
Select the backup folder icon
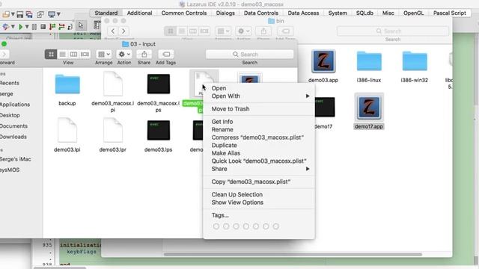[67, 84]
